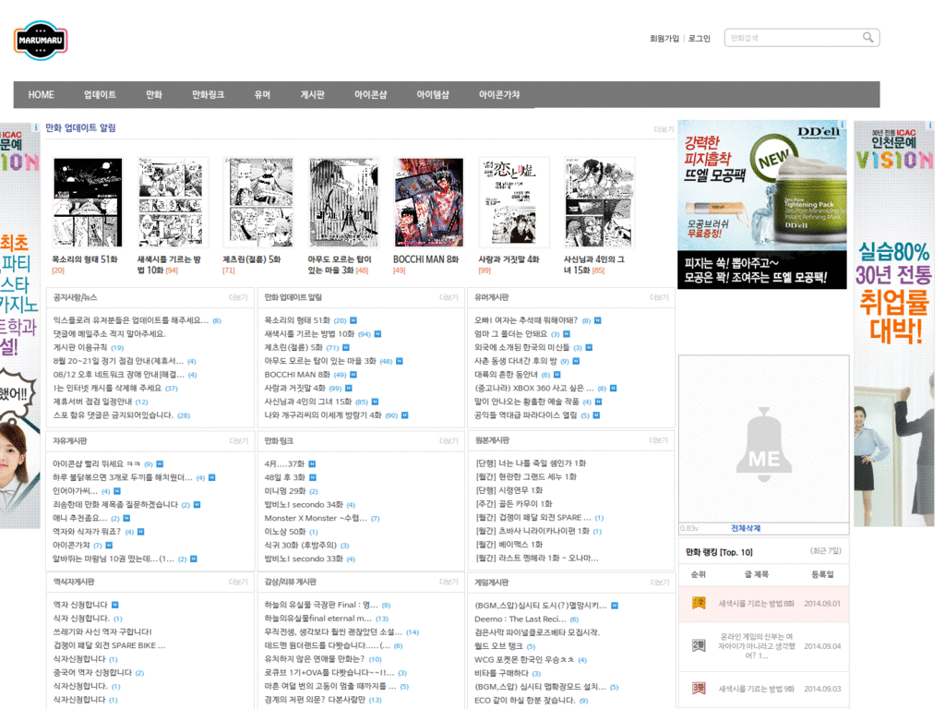Open the 만화 menu item

(154, 95)
